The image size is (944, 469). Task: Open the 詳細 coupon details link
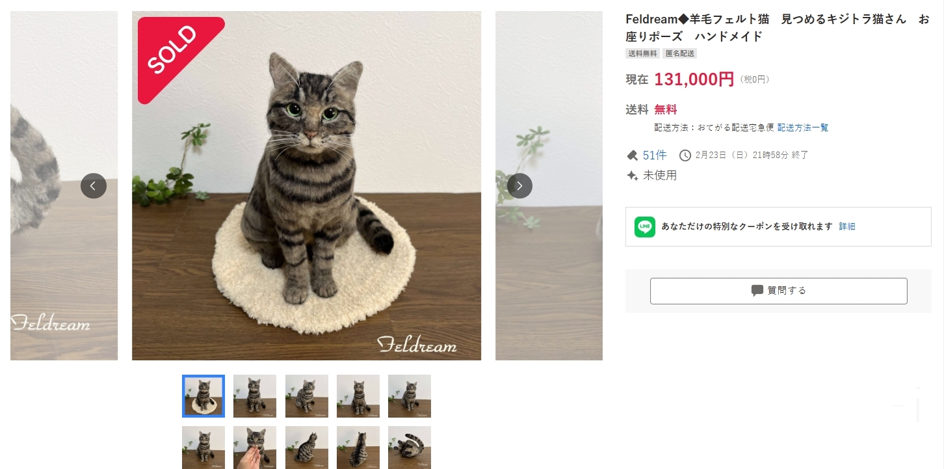[x=847, y=226]
